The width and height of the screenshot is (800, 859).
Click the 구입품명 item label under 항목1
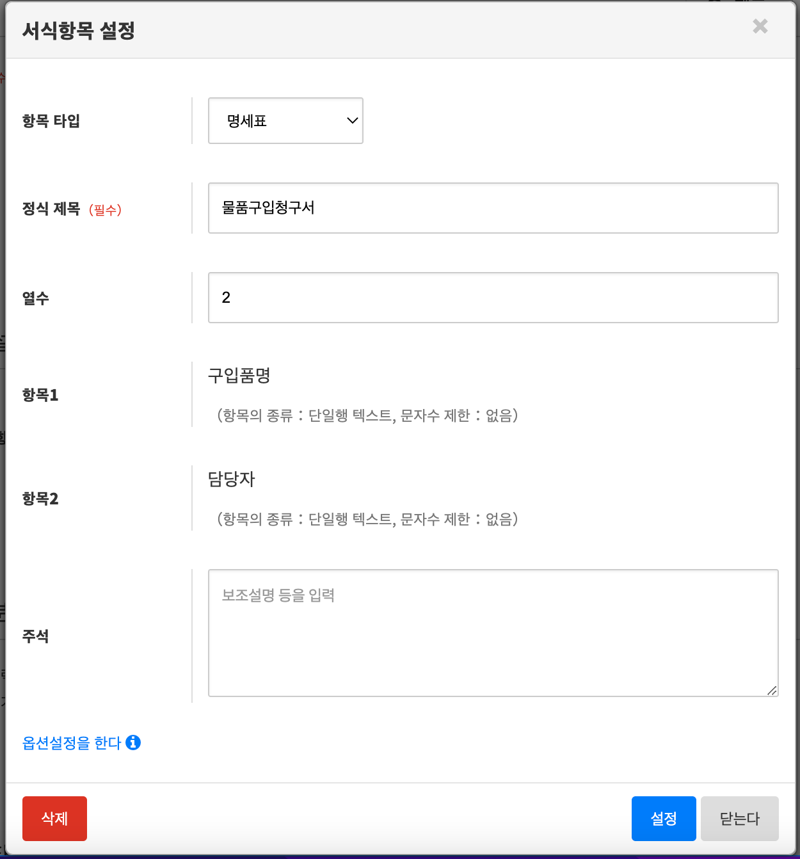pyautogui.click(x=239, y=377)
